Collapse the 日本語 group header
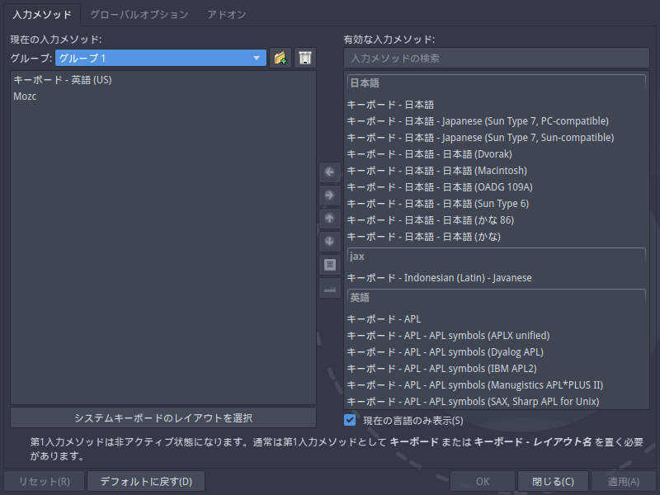The image size is (660, 495). tap(497, 83)
